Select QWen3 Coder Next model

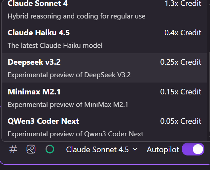point(43,121)
